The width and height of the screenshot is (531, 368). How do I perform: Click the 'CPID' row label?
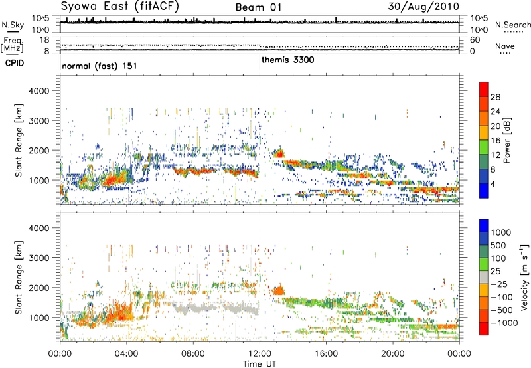pos(15,63)
